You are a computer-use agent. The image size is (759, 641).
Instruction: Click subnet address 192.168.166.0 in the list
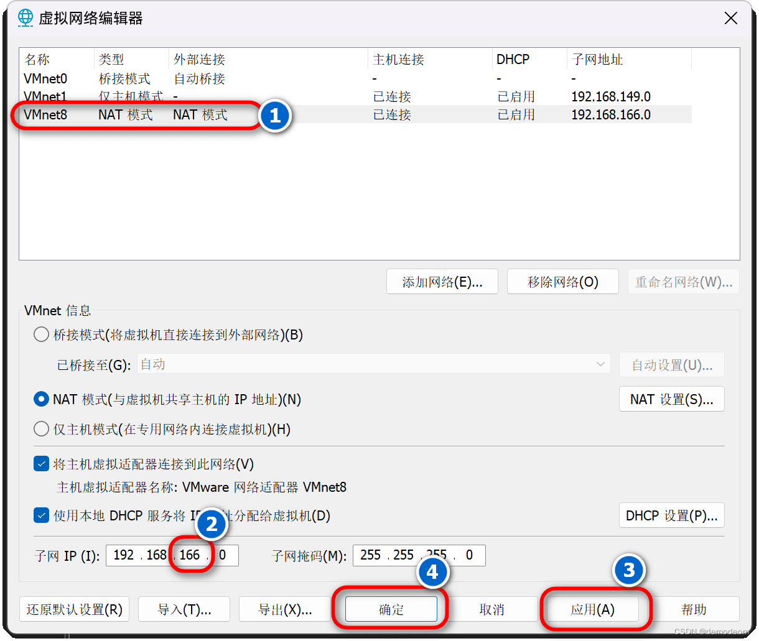coord(611,115)
